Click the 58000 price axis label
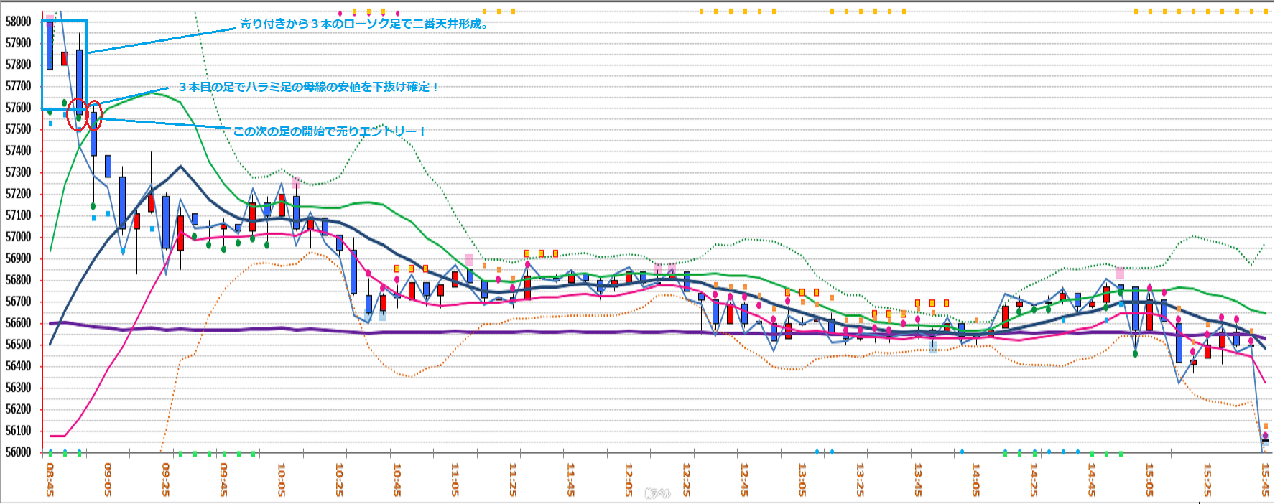The height and width of the screenshot is (504, 1275). (x=19, y=22)
